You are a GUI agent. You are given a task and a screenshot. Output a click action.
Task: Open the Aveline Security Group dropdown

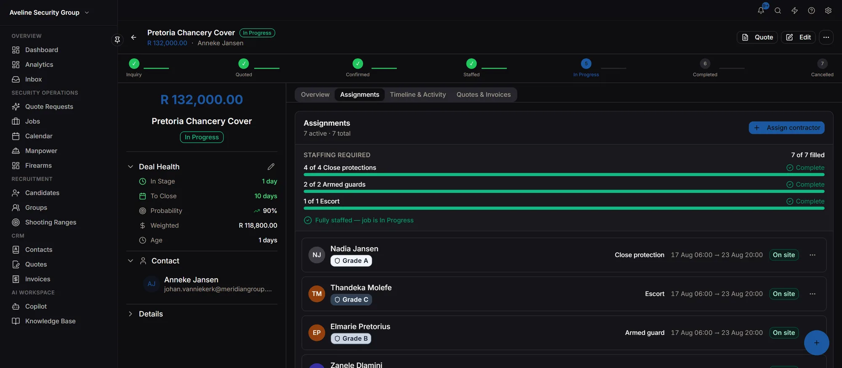[x=49, y=13]
